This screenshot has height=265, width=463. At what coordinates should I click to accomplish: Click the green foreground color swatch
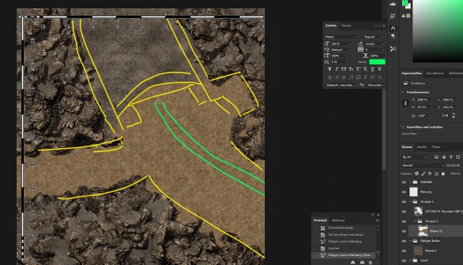tap(405, 3)
